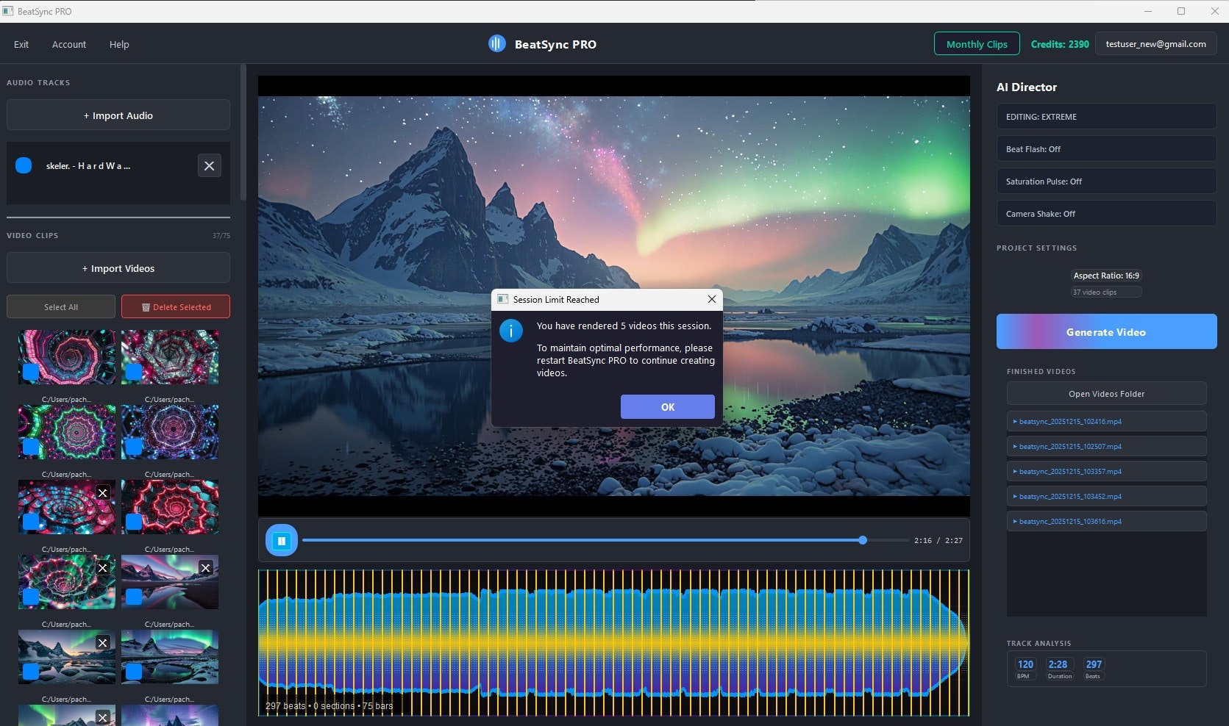Expand the beatsync_20251215_103616.mp4 entry
Image resolution: width=1229 pixels, height=726 pixels.
[1105, 521]
